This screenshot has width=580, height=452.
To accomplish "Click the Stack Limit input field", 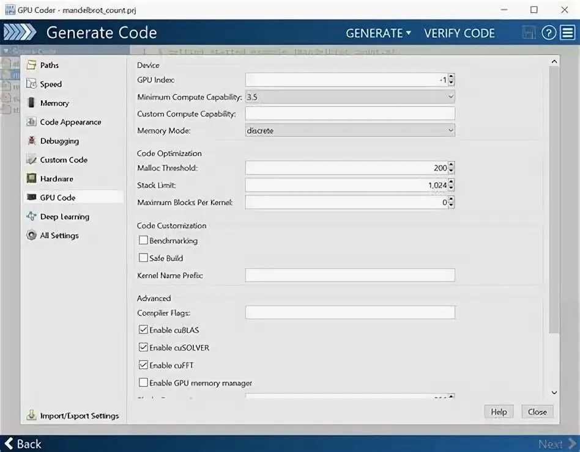I will (347, 185).
